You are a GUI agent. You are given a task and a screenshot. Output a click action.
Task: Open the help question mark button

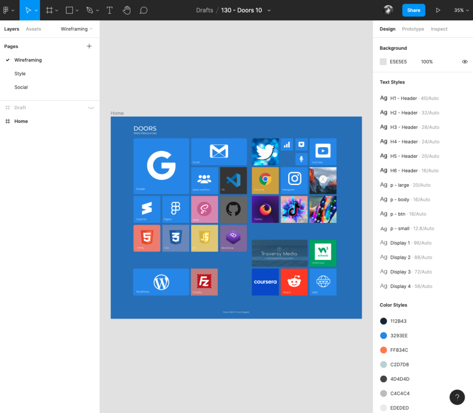pyautogui.click(x=457, y=397)
